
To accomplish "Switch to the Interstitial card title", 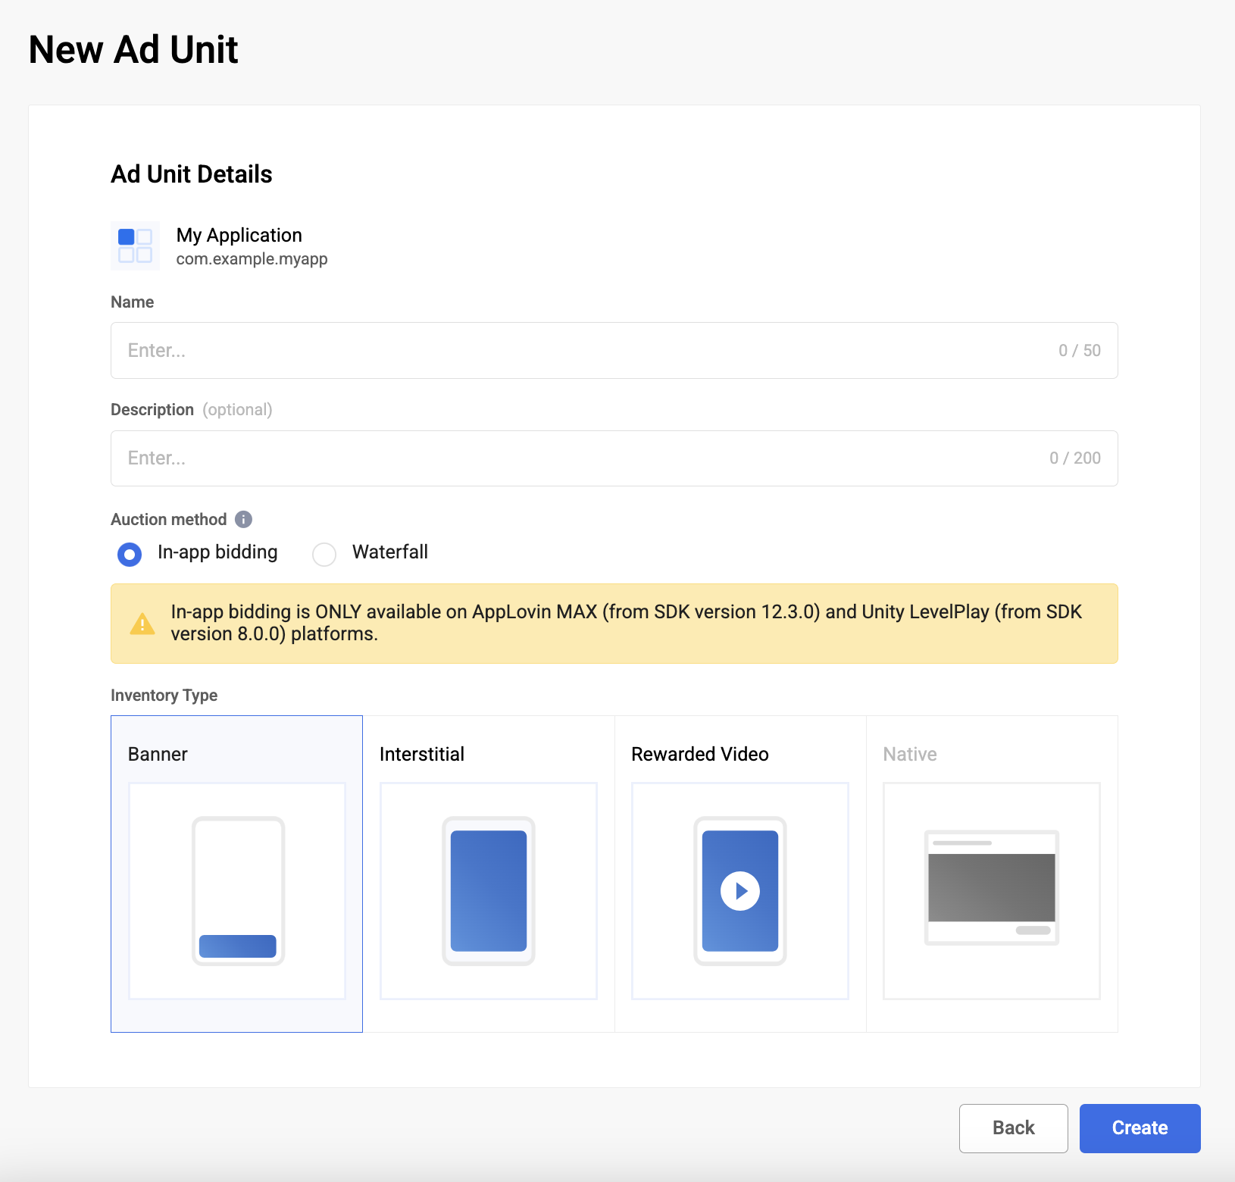I will 422,754.
